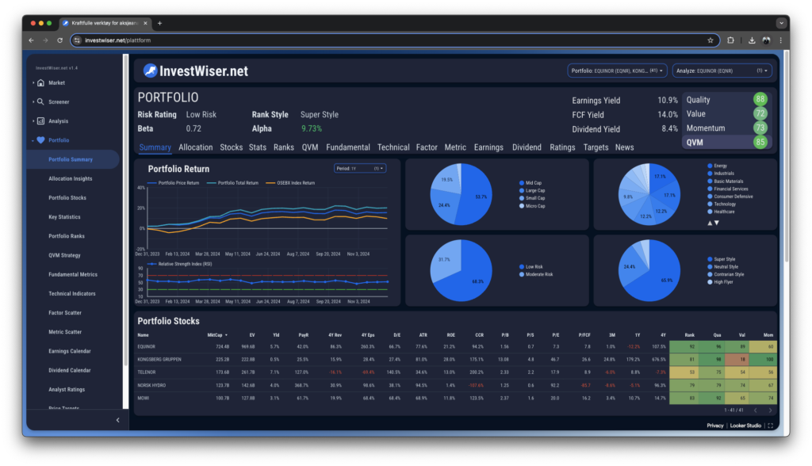Expand the Analysis tree arrow
Image resolution: width=812 pixels, height=466 pixels.
coord(33,121)
